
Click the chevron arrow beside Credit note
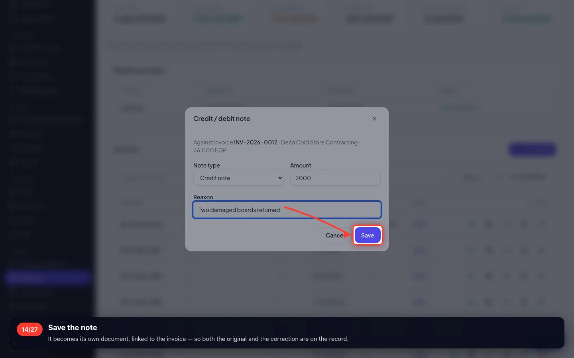[280, 178]
